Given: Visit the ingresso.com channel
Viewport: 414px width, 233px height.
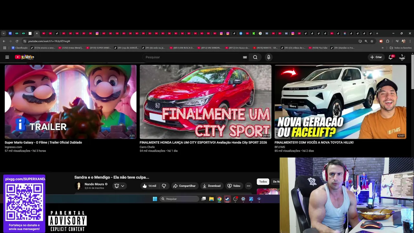Looking at the screenshot, I should [13, 147].
